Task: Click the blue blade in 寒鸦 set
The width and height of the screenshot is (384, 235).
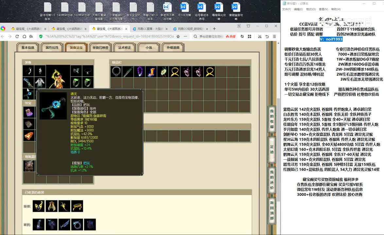Action: pos(64,225)
